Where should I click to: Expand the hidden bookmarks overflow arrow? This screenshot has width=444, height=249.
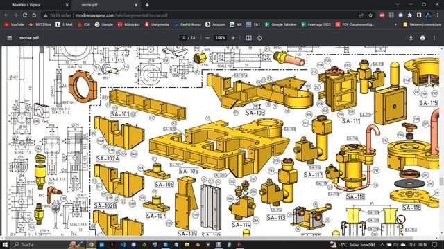coord(395,25)
